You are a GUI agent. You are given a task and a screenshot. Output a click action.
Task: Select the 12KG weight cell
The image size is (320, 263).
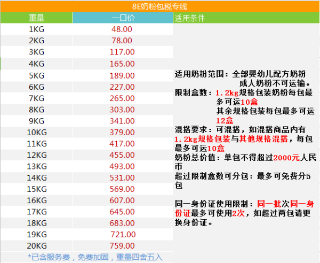pyautogui.click(x=36, y=155)
